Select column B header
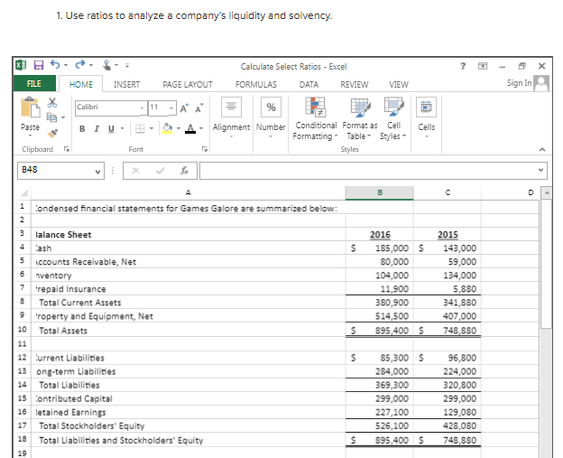This screenshot has height=458, width=563. tap(380, 192)
